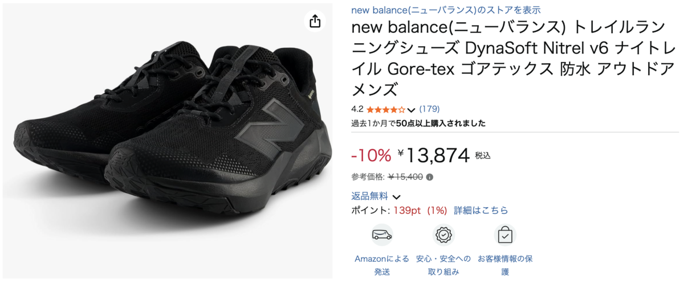Click the star rating icons
This screenshot has height=284, width=684.
point(386,109)
